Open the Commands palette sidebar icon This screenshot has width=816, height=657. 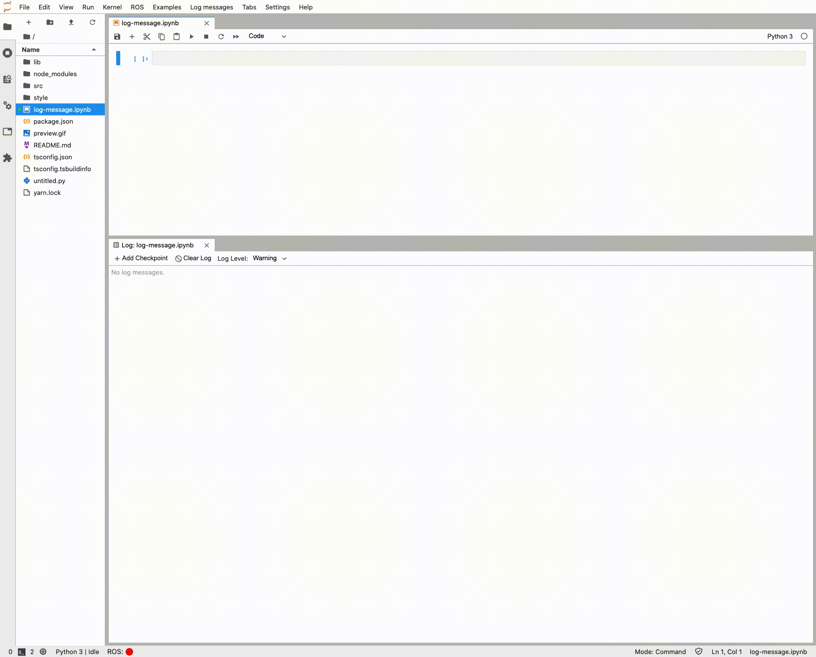(7, 79)
